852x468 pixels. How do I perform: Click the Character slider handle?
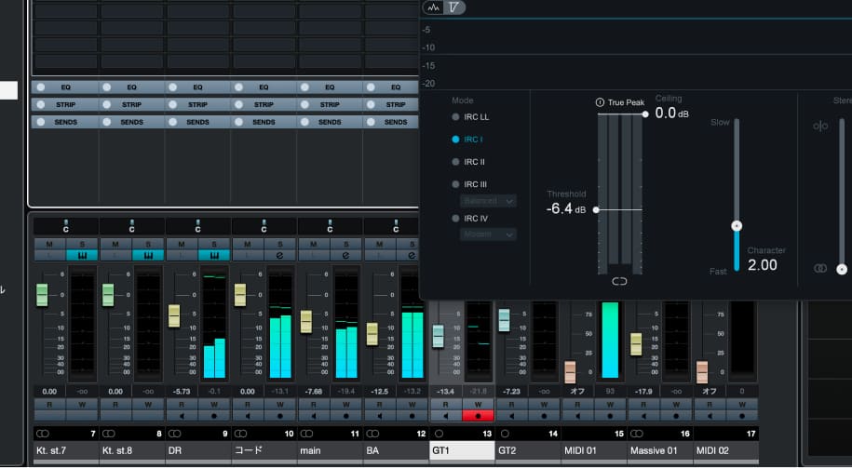click(737, 225)
